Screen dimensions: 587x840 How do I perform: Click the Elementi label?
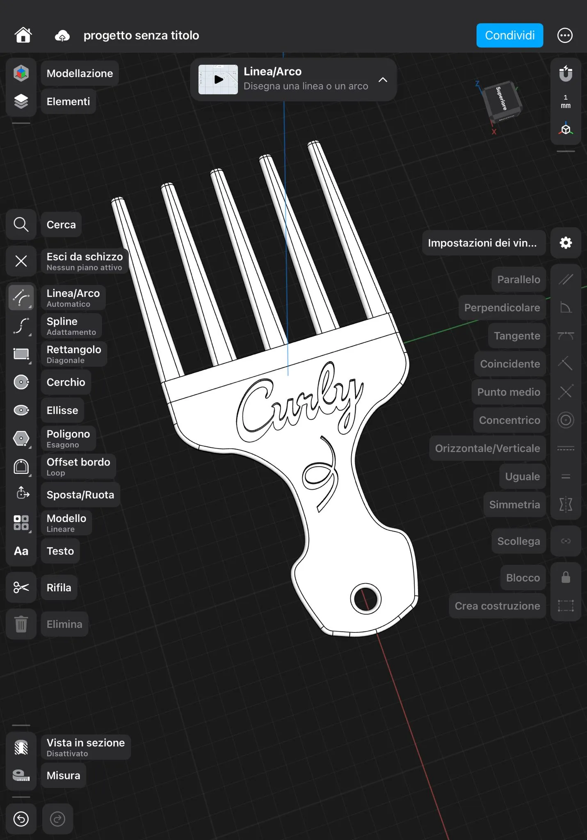click(x=68, y=101)
